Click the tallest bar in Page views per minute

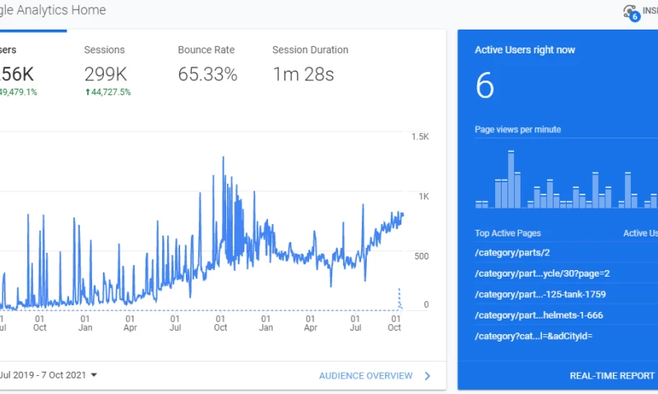511,180
